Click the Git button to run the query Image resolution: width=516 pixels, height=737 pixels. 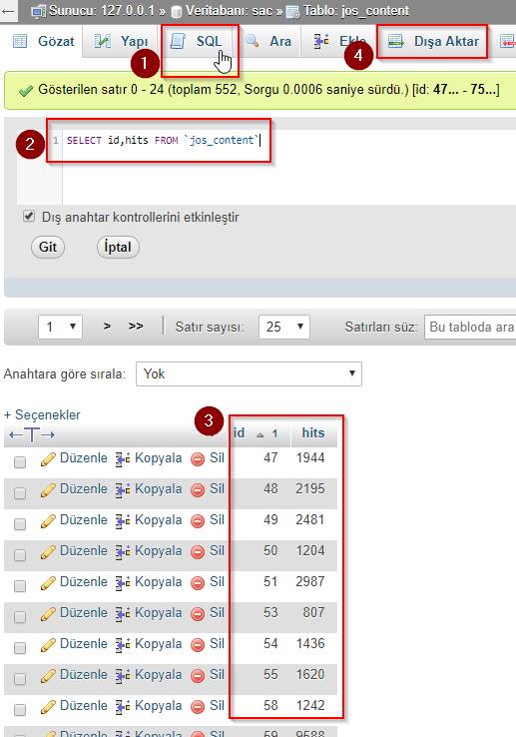[48, 248]
